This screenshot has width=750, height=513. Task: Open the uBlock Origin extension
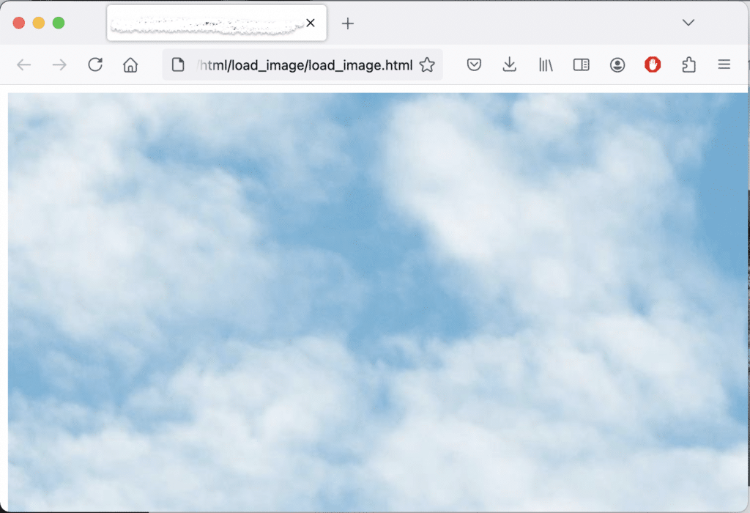[x=652, y=64]
